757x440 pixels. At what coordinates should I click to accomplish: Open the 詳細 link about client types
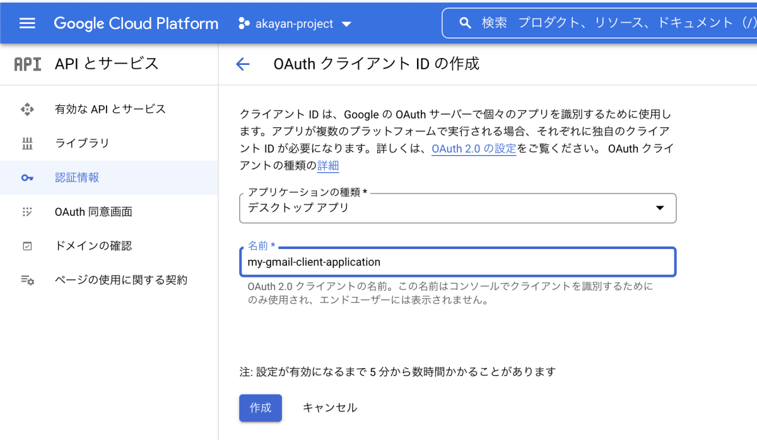[328, 166]
